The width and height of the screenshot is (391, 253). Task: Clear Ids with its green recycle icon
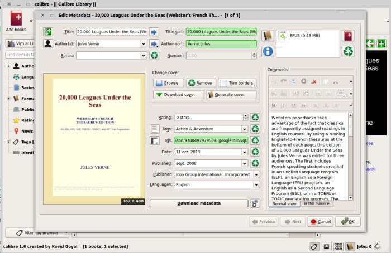click(255, 140)
